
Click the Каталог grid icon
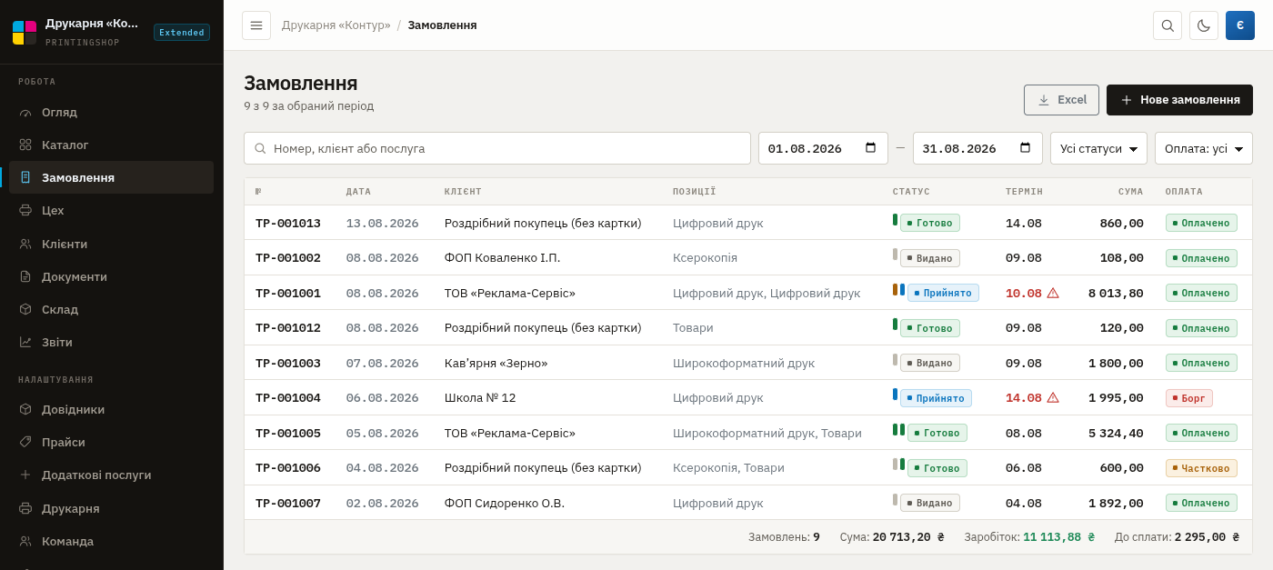pyautogui.click(x=25, y=145)
